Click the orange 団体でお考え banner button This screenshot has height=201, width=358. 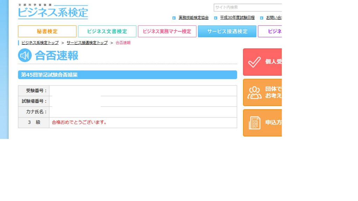(262, 92)
